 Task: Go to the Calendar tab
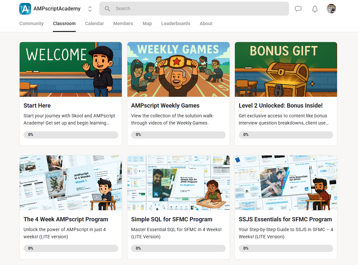pyautogui.click(x=94, y=23)
